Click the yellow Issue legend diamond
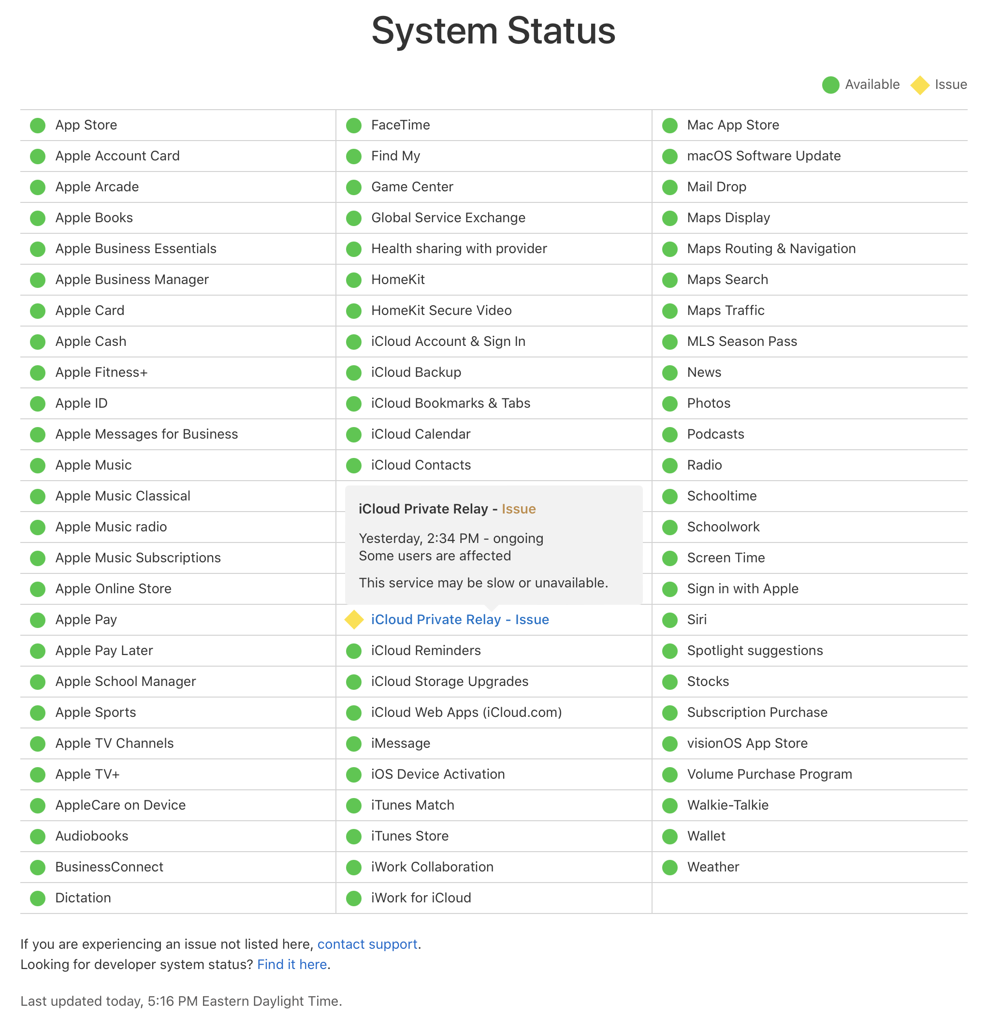Screen dimensions: 987x1027 (x=919, y=85)
